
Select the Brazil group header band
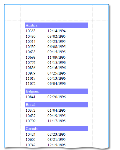(57, 105)
